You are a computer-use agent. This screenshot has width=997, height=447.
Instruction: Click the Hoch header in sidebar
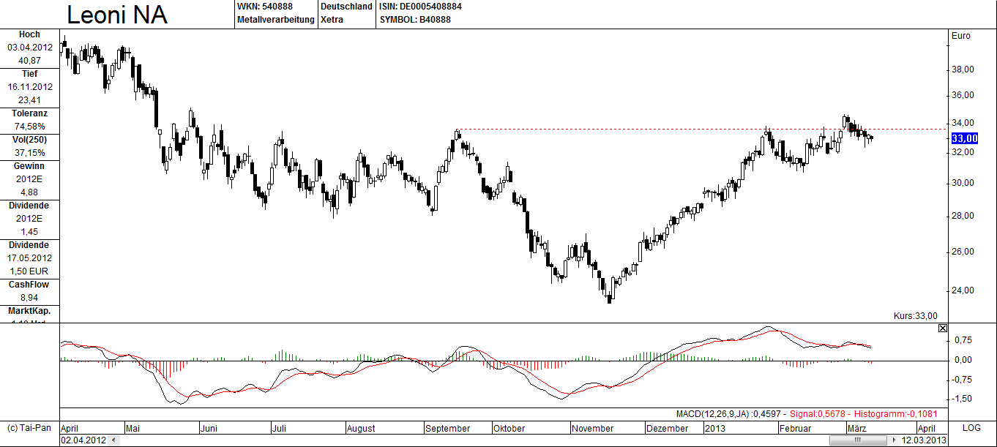point(30,34)
